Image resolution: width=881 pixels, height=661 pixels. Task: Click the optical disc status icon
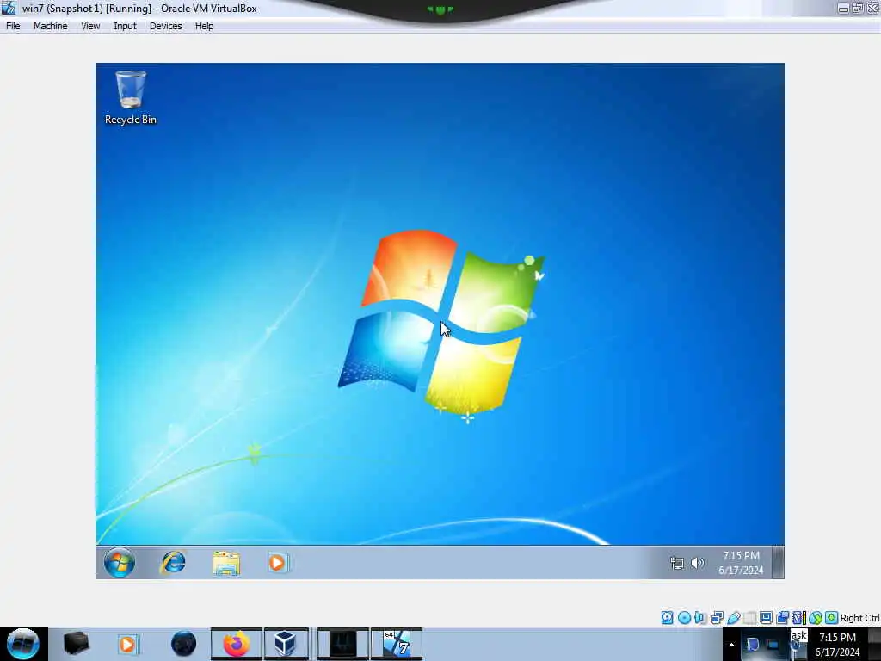tap(684, 618)
